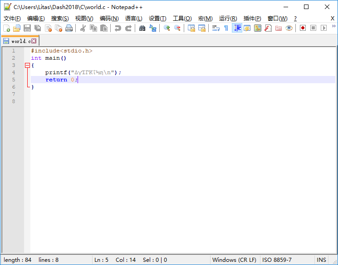This screenshot has height=265, width=338.
Task: Expand toolbar overflow chevron
Action: point(333,26)
